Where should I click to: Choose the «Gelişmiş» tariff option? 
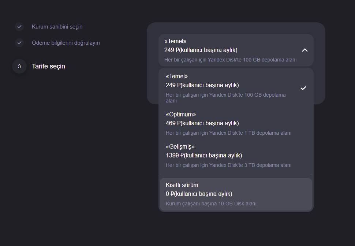coord(236,156)
